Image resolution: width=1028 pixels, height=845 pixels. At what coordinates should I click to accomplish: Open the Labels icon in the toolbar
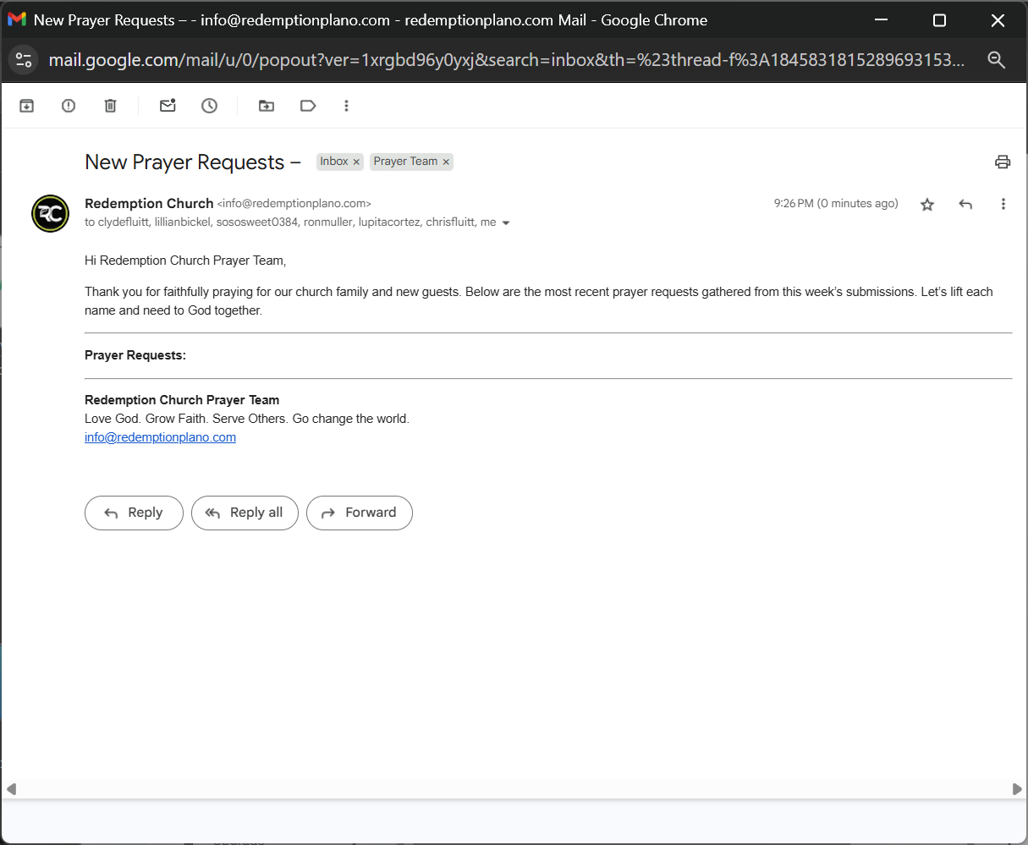[308, 106]
